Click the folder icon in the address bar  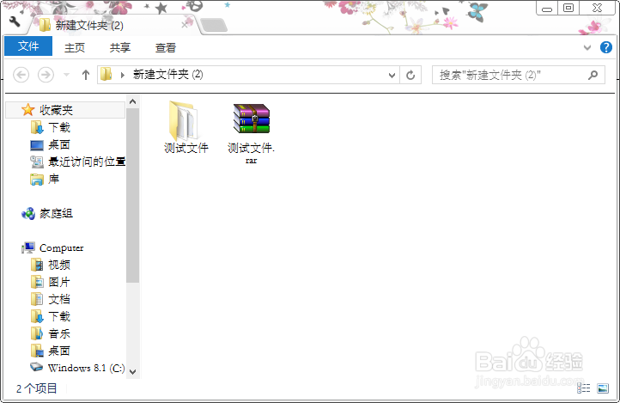pyautogui.click(x=106, y=75)
